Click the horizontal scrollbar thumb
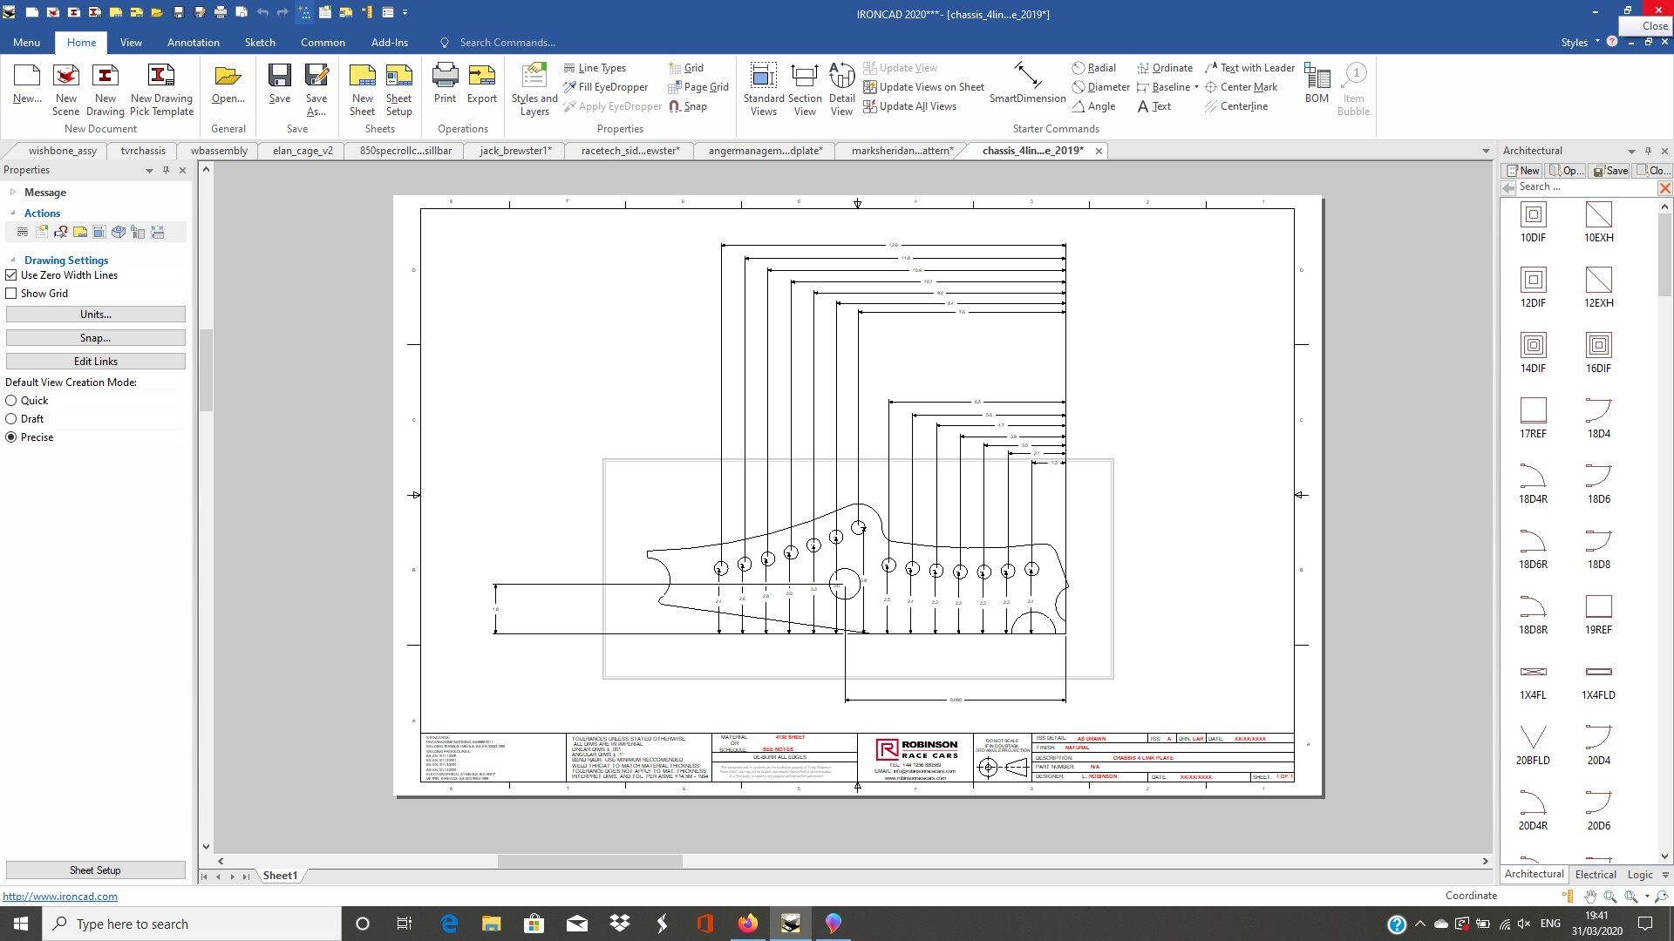This screenshot has width=1674, height=941. pyautogui.click(x=589, y=861)
